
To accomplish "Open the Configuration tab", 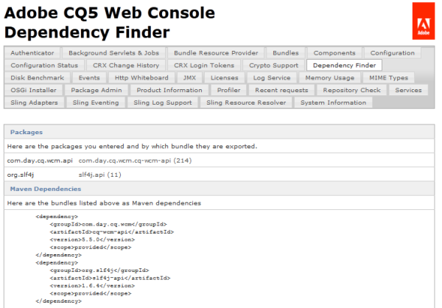I will click(393, 53).
